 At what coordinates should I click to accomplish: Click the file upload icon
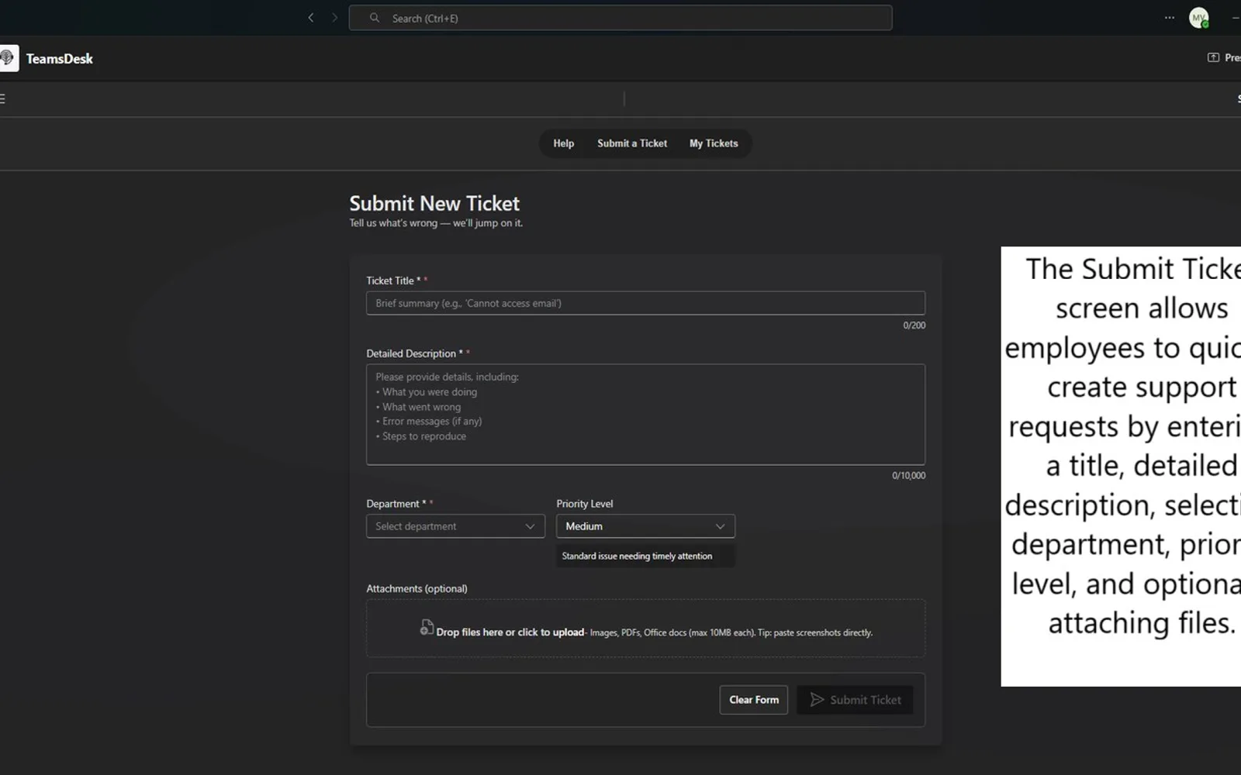click(x=426, y=628)
